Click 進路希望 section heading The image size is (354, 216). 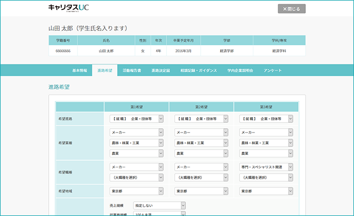[x=59, y=87]
